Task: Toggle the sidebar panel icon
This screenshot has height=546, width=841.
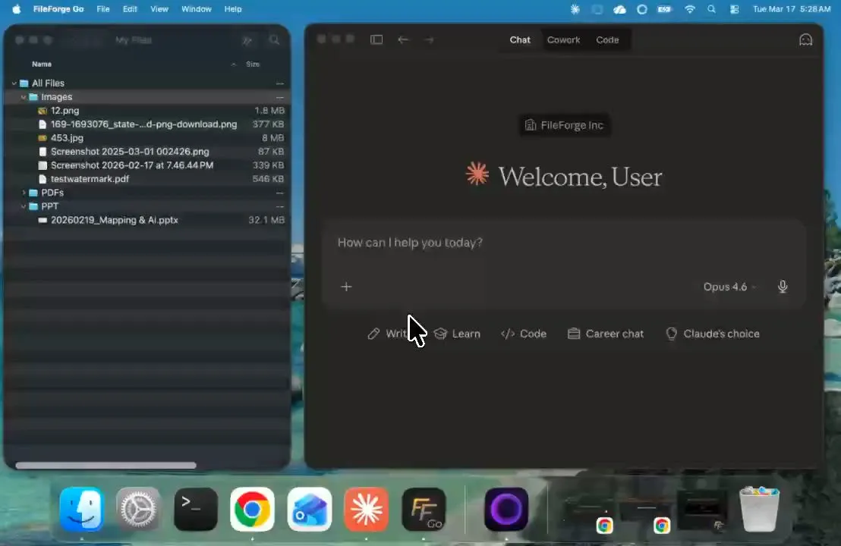Action: (x=376, y=39)
